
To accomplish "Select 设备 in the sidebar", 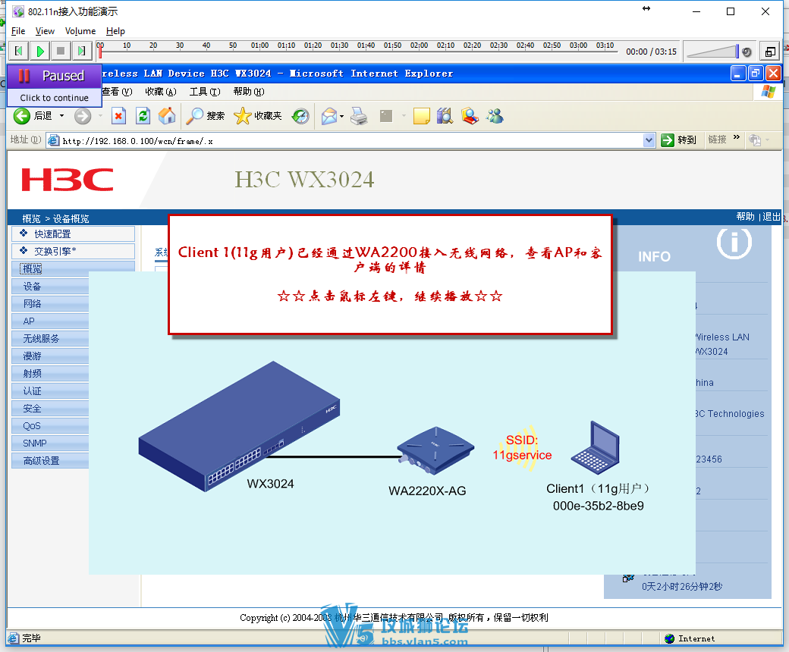I will tap(50, 286).
